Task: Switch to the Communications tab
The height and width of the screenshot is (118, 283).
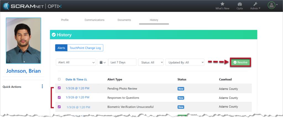Action: (x=95, y=20)
